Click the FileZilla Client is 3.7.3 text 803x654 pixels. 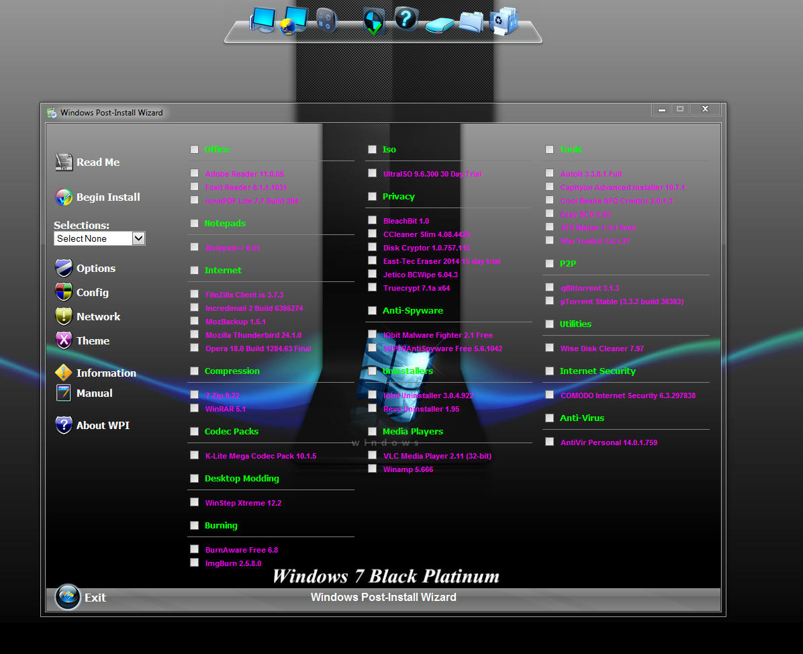244,295
